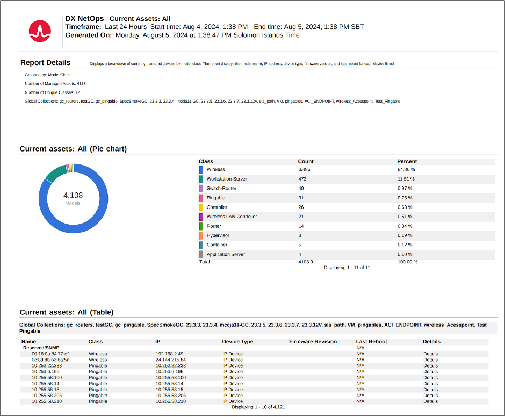Expand the Reserved/SNMP group row
The height and width of the screenshot is (417, 505).
pos(41,348)
